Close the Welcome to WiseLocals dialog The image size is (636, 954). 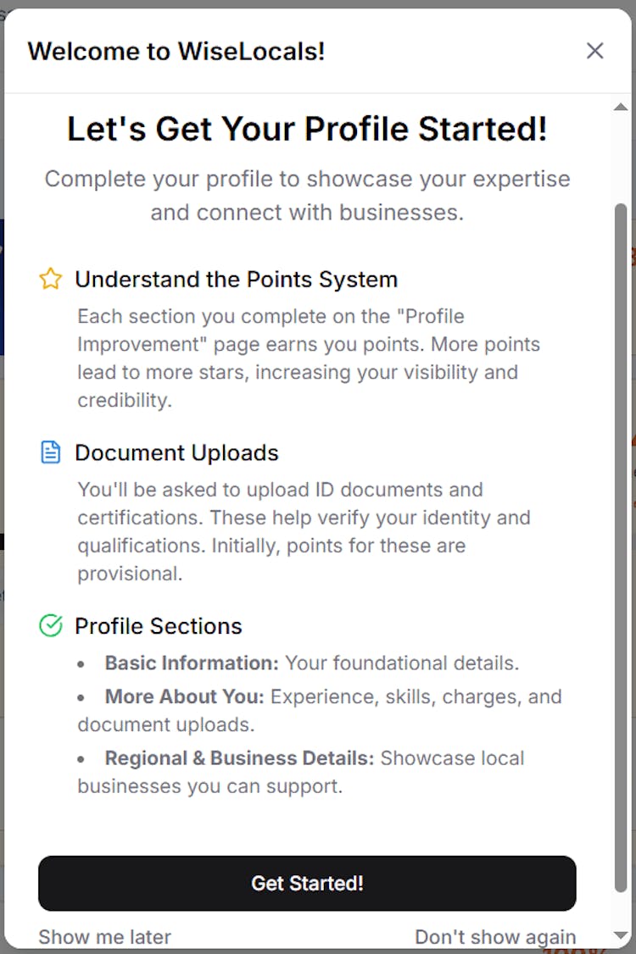click(x=595, y=51)
